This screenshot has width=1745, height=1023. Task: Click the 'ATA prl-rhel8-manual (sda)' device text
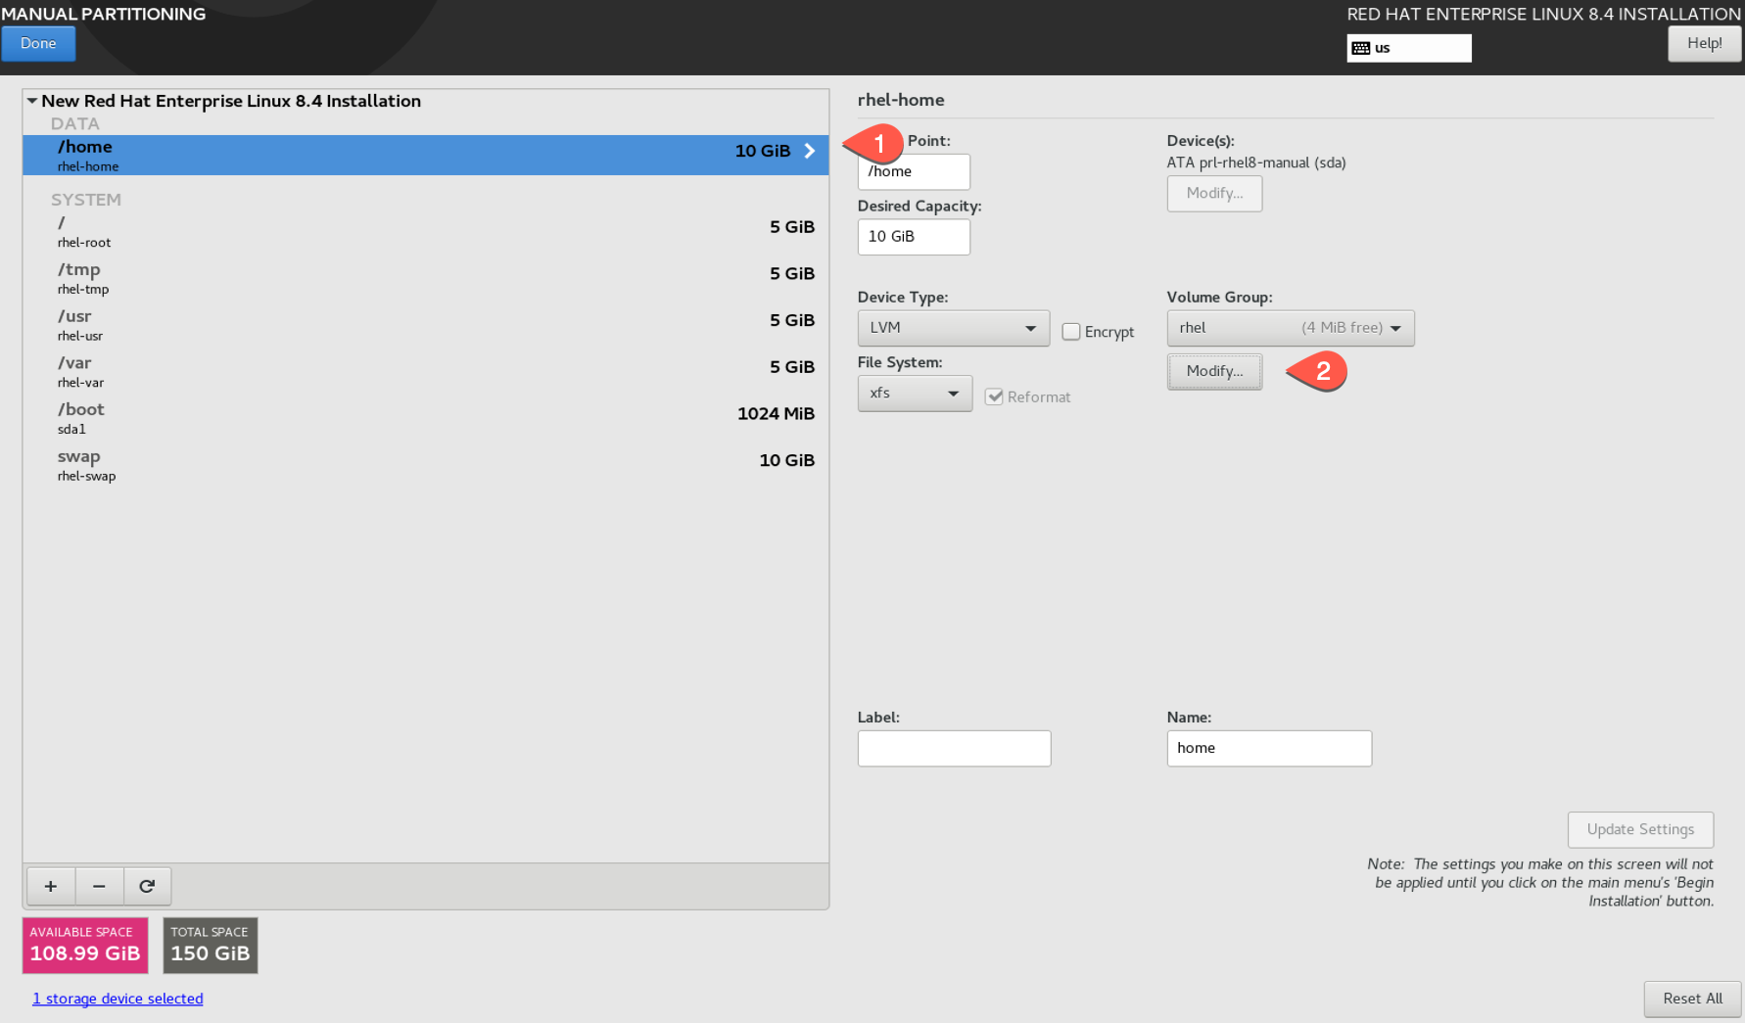(1256, 163)
